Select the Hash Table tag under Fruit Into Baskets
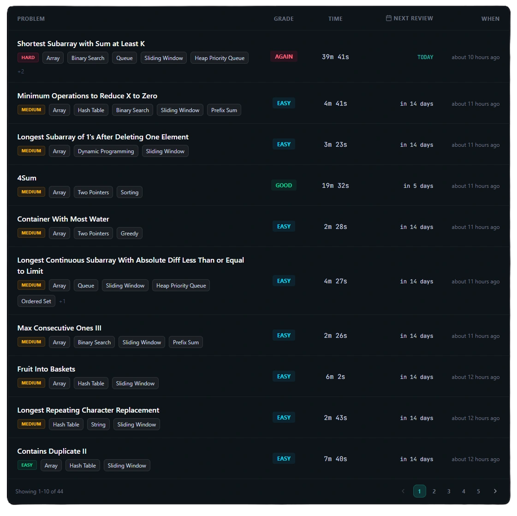The width and height of the screenshot is (517, 516). [x=91, y=384]
